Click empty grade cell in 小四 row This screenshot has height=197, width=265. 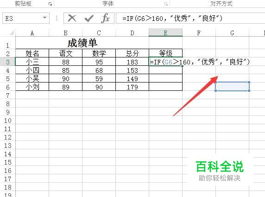pos(165,70)
